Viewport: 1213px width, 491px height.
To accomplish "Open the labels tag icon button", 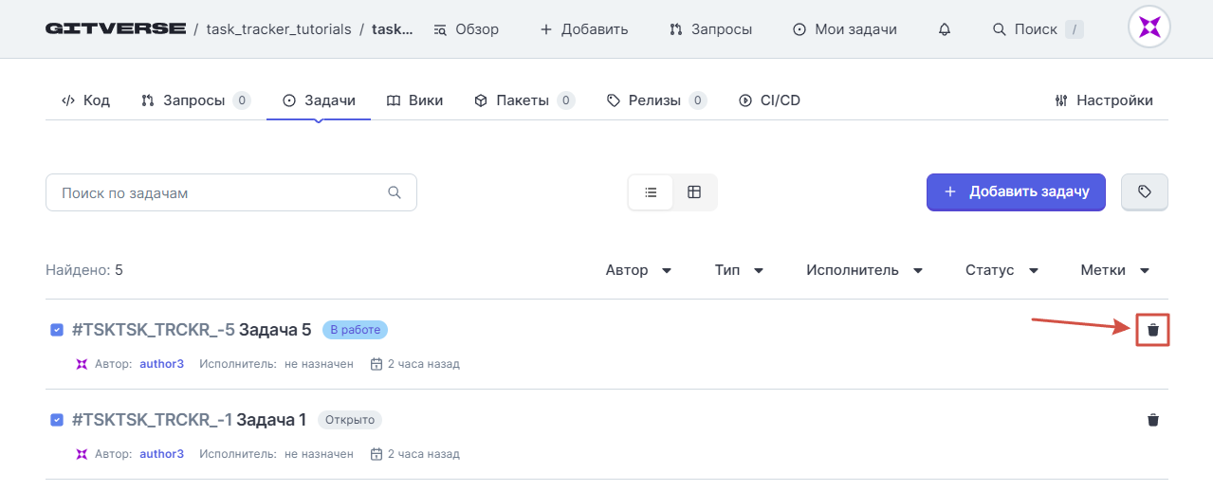I will tap(1145, 191).
